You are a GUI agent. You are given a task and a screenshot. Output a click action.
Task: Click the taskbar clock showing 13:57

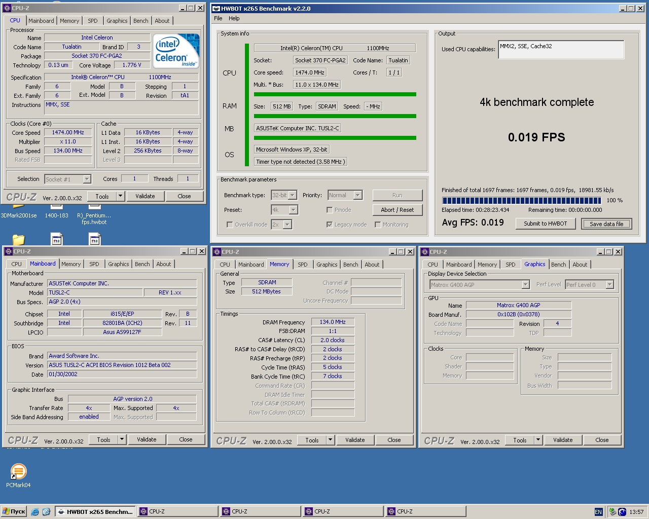(636, 512)
